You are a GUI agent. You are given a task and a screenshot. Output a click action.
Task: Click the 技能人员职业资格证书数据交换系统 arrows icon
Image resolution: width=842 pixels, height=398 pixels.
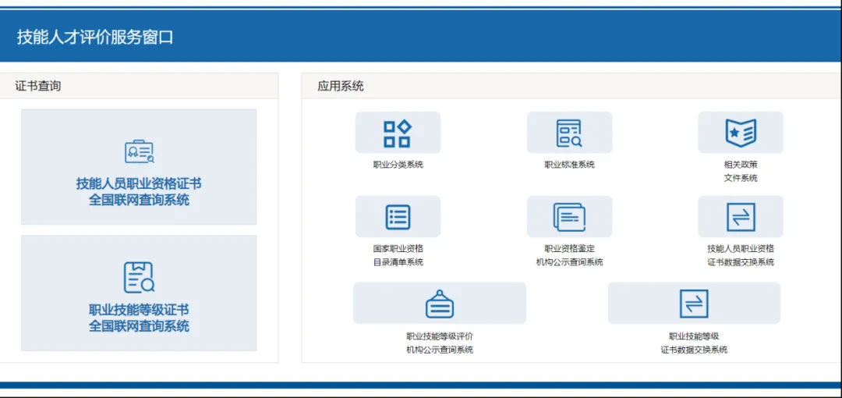740,217
